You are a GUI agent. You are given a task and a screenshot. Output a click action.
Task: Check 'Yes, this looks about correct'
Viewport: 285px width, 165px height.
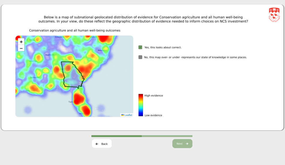coord(140,47)
